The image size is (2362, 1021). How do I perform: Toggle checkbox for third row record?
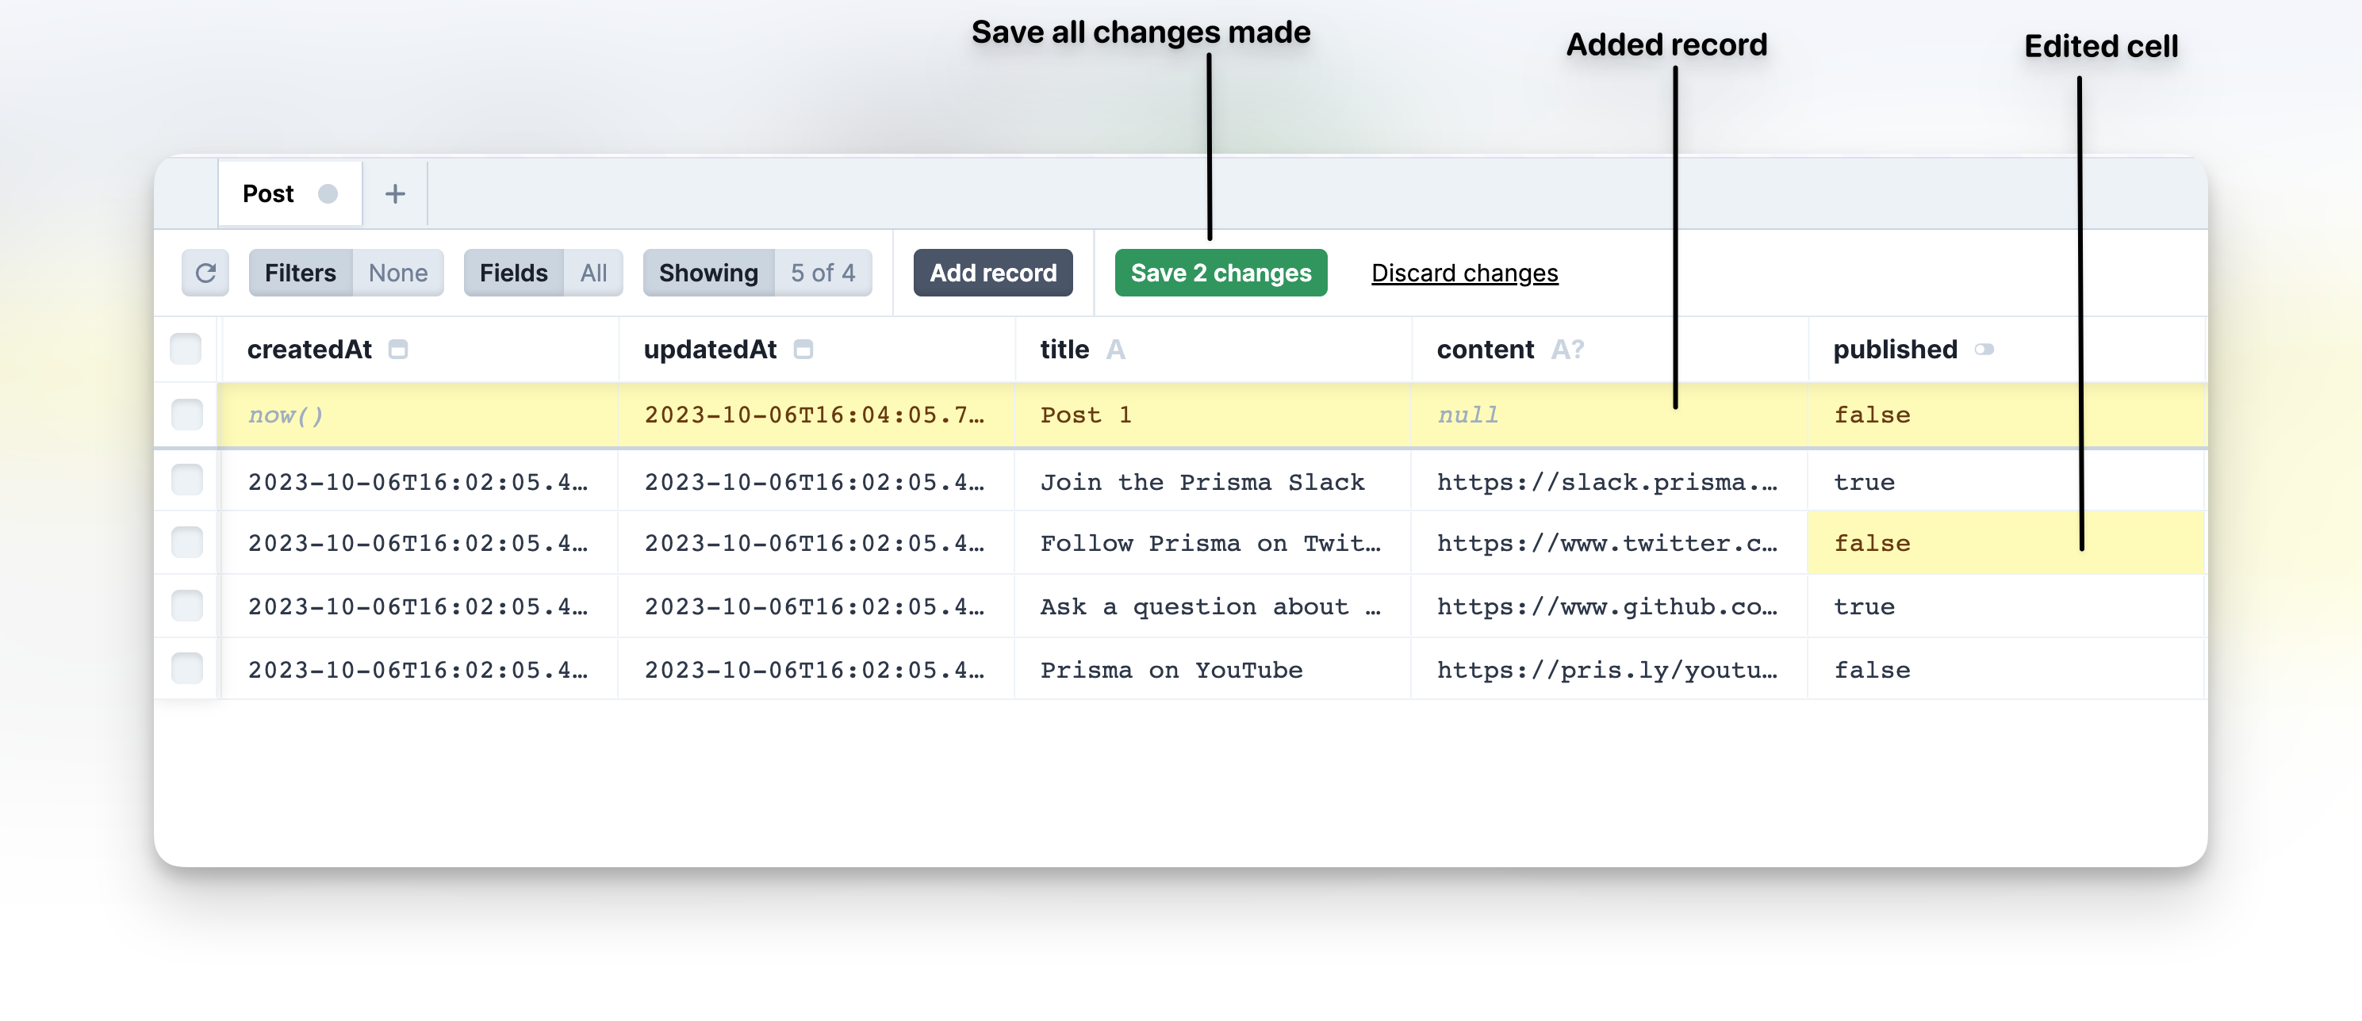tap(190, 541)
